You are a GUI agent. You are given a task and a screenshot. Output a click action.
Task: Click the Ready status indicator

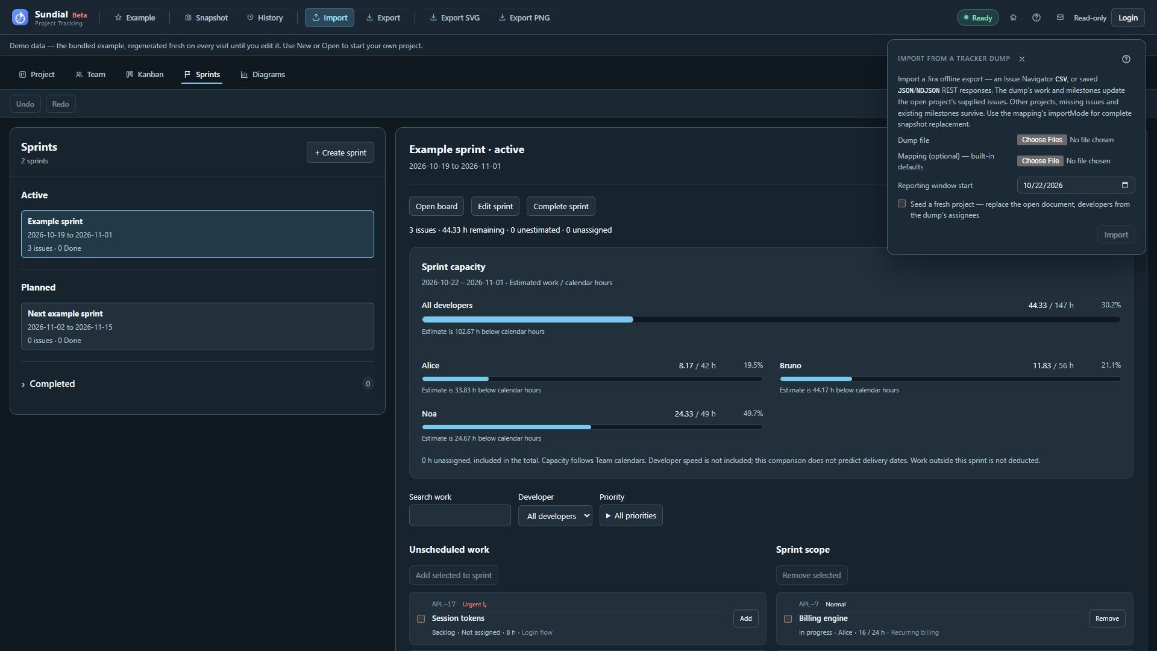point(977,17)
